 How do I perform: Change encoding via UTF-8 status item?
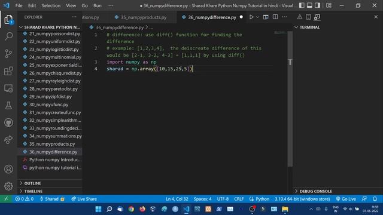click(223, 199)
